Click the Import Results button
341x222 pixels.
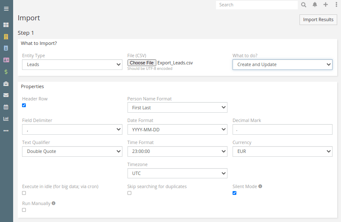318,19
